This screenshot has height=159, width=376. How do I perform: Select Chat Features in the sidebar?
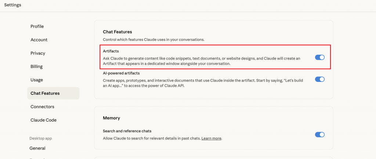pos(45,93)
